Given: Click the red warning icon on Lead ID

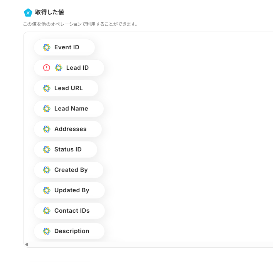Looking at the screenshot, I should (47, 68).
